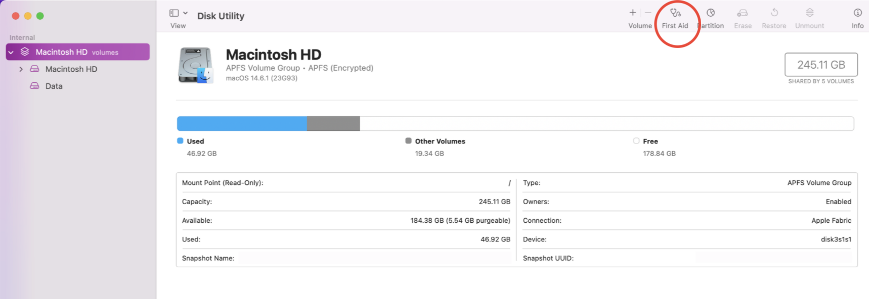Image resolution: width=869 pixels, height=299 pixels.
Task: Click the Info toolbar label
Action: coord(858,26)
